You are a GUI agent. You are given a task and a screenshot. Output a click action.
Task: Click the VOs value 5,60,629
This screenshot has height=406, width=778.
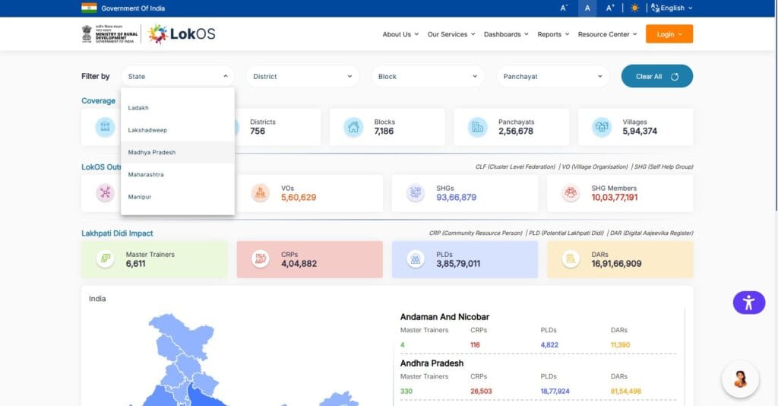pyautogui.click(x=298, y=198)
